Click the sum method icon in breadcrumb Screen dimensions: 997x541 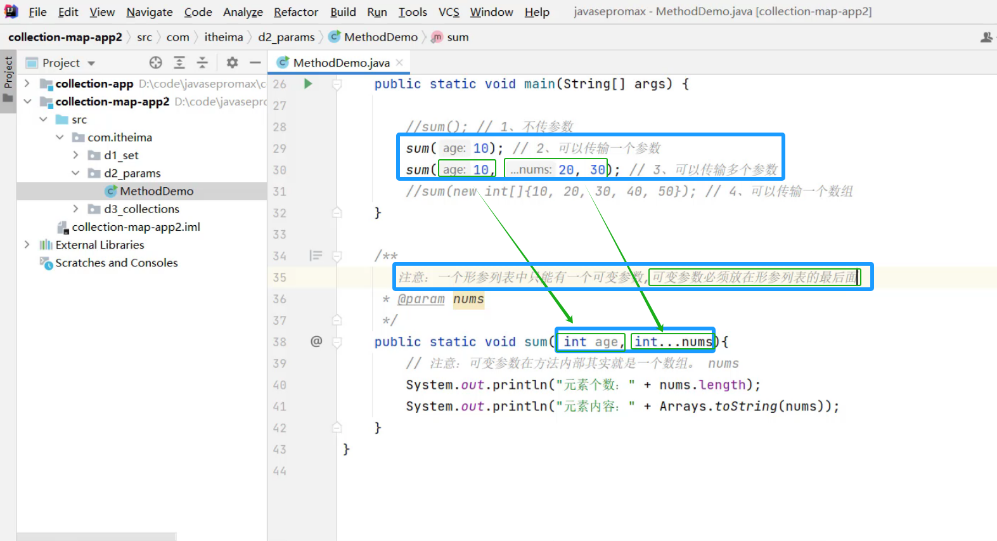[x=437, y=37]
